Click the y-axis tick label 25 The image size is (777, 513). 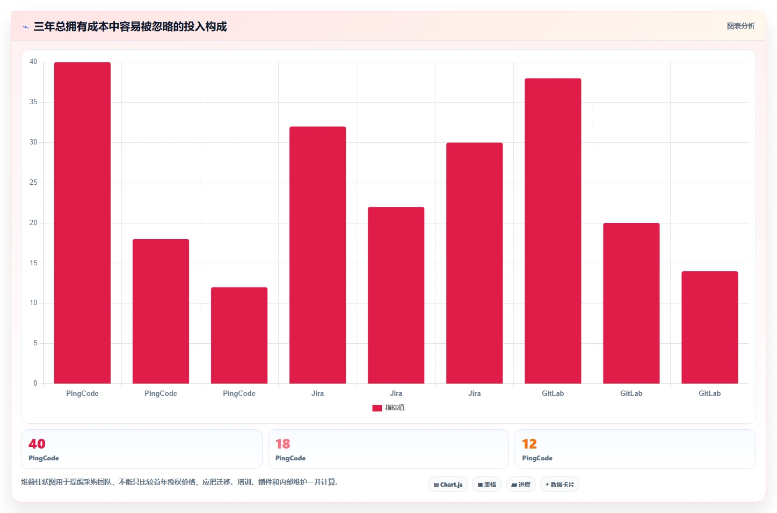click(33, 183)
